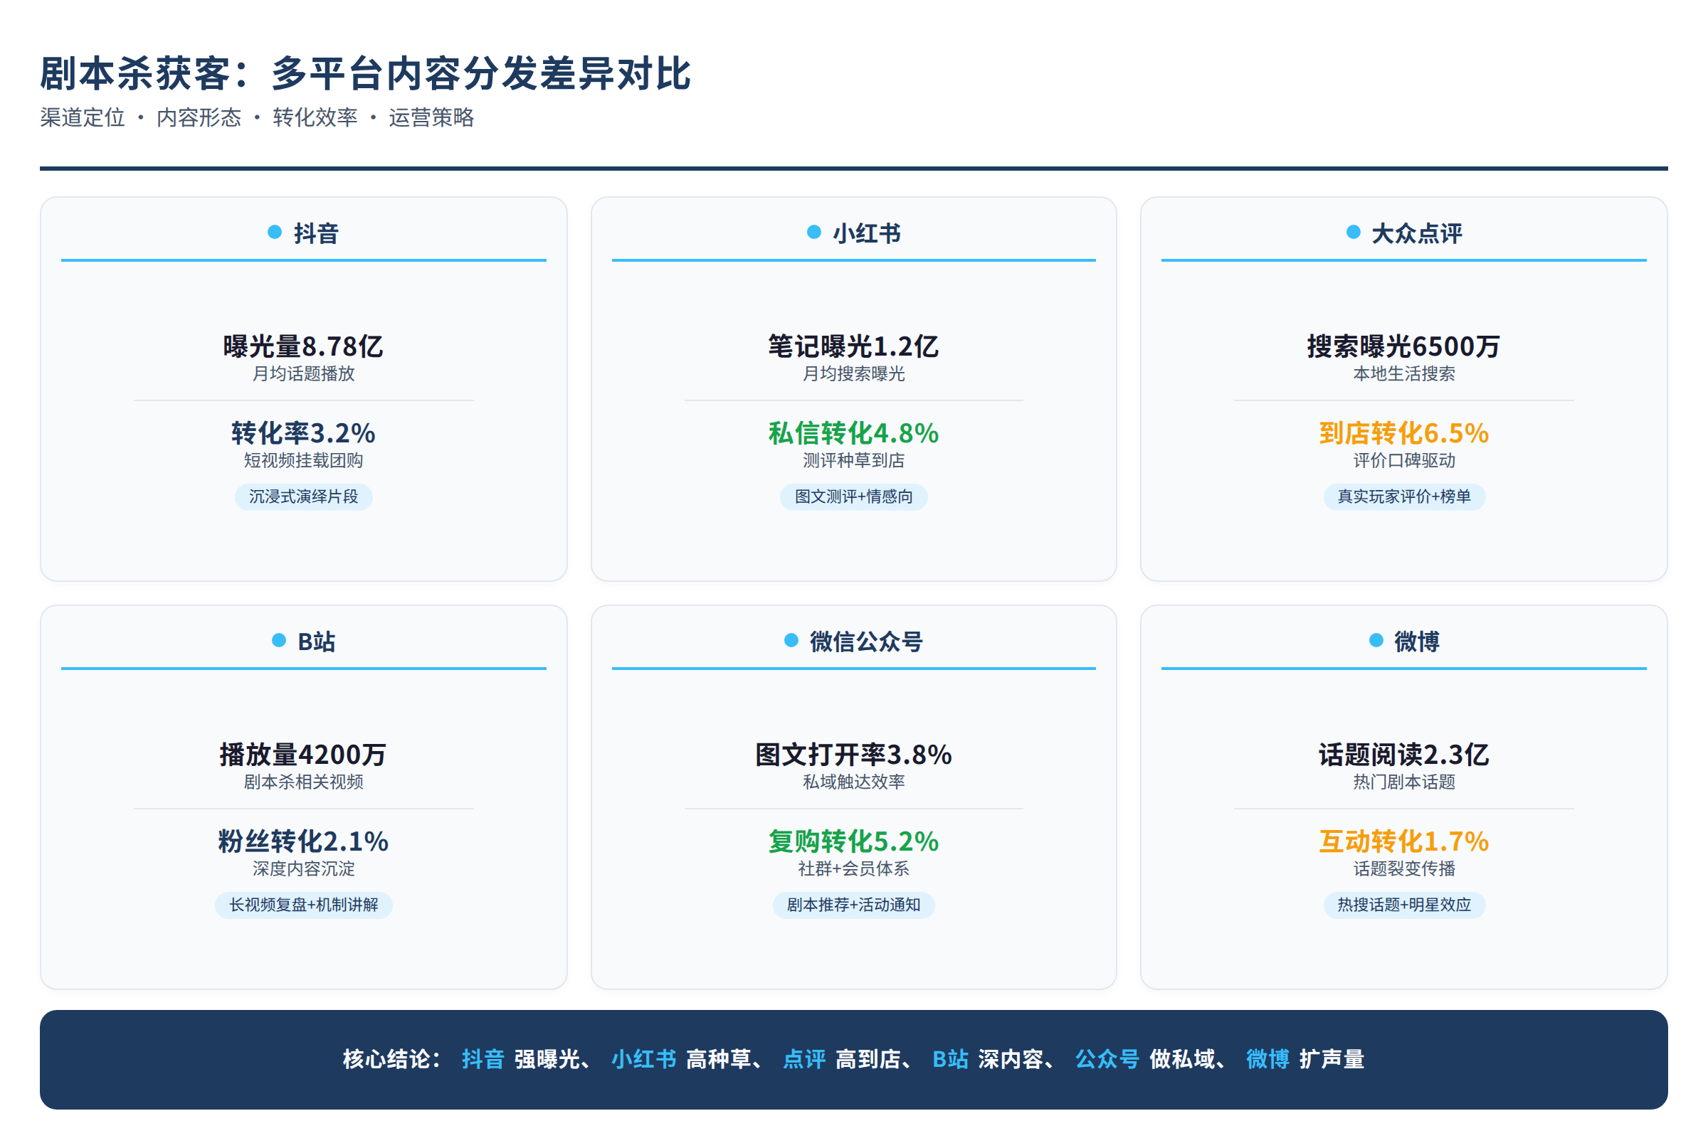Click the 评价口碑驱动 caption

[1404, 460]
